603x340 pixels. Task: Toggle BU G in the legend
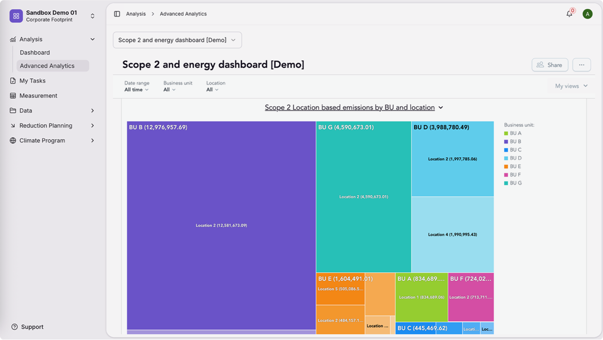tap(514, 183)
